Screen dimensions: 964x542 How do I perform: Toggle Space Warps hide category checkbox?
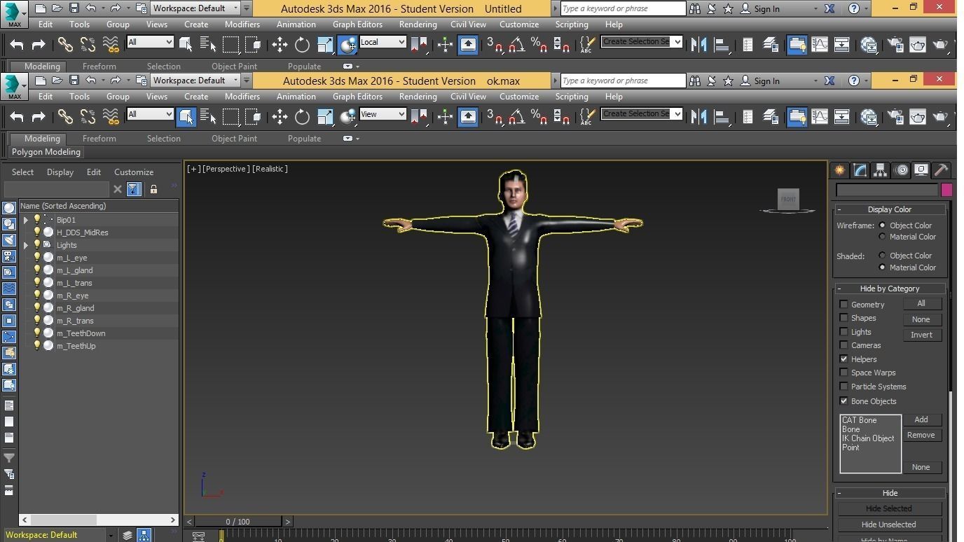tap(843, 373)
